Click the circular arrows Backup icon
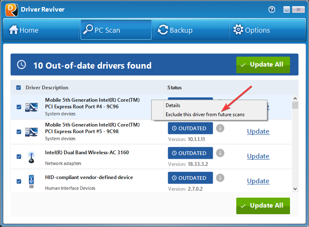 tap(163, 30)
